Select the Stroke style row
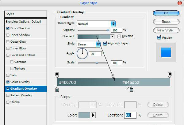 (25, 102)
